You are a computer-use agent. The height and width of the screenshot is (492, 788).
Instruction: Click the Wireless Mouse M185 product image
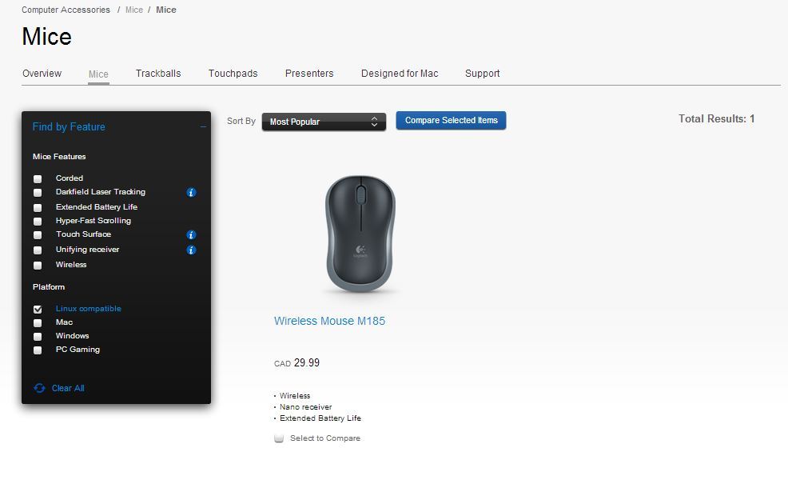click(x=360, y=232)
